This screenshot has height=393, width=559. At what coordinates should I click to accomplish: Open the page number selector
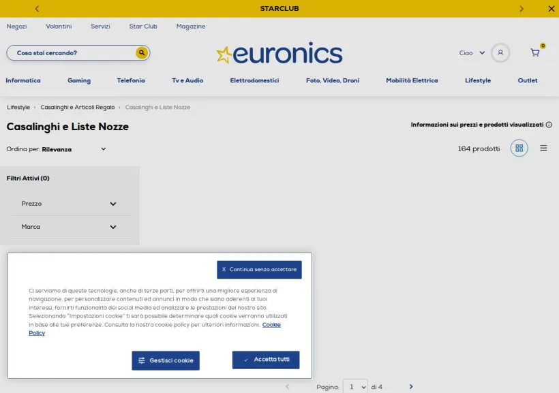[355, 387]
